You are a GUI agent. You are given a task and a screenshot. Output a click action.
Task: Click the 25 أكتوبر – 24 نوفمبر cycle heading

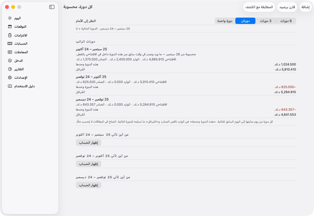coord(91,77)
